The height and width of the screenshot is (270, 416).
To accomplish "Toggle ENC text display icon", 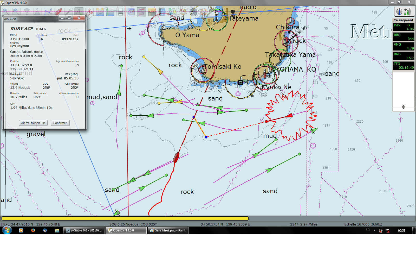I will (79, 12).
